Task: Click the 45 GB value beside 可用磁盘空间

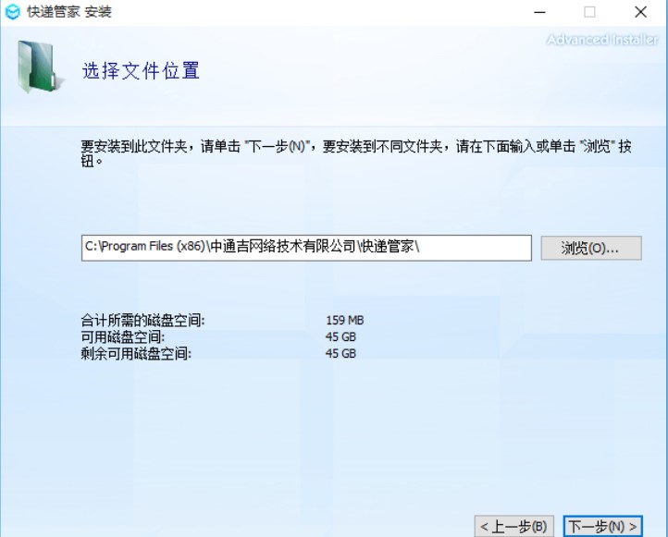Action: tap(340, 337)
